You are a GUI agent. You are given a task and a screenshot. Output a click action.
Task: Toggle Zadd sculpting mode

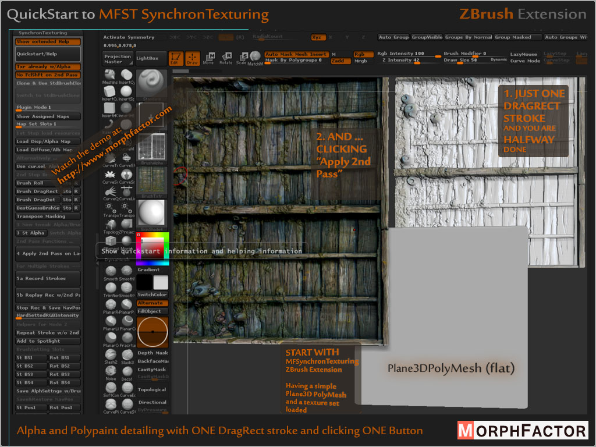[x=338, y=61]
